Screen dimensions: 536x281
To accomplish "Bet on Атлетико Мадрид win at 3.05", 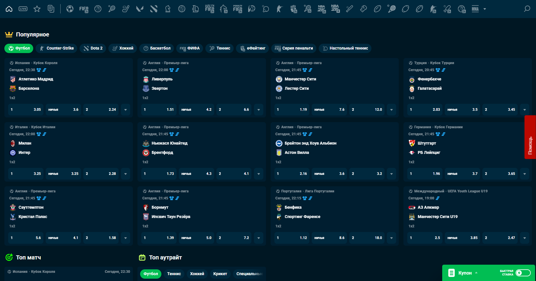I will click(26, 110).
